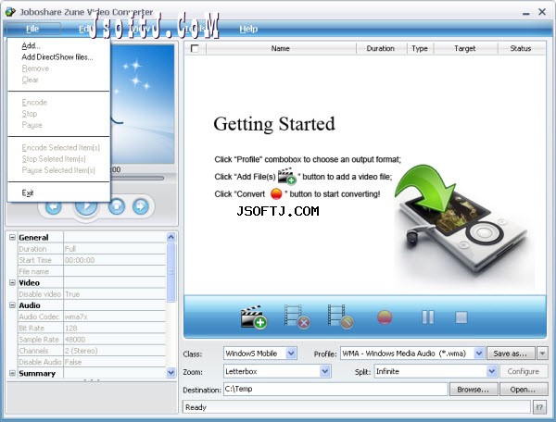The image size is (556, 422).
Task: Open the Profile dropdown showing WMA
Action: 479,354
